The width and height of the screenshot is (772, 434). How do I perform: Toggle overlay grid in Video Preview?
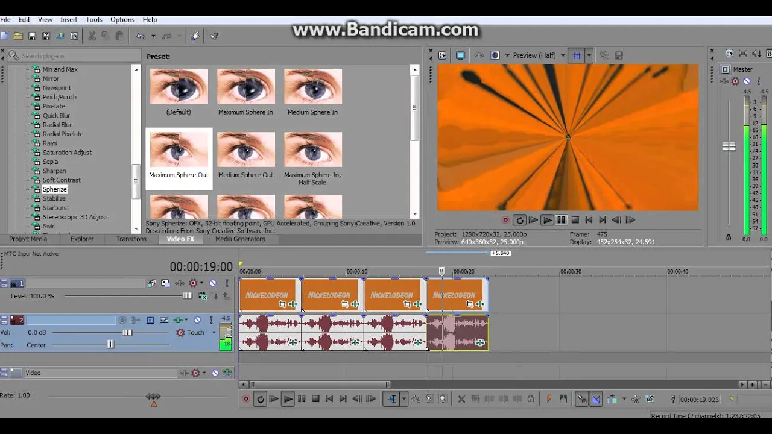[577, 55]
